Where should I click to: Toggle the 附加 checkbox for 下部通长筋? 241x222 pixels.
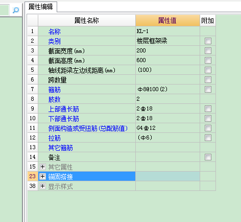[208, 118]
